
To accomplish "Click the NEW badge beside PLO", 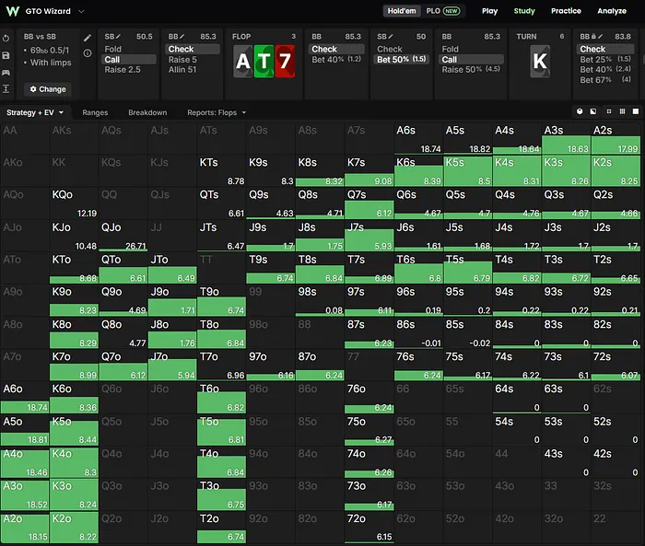I will [451, 11].
